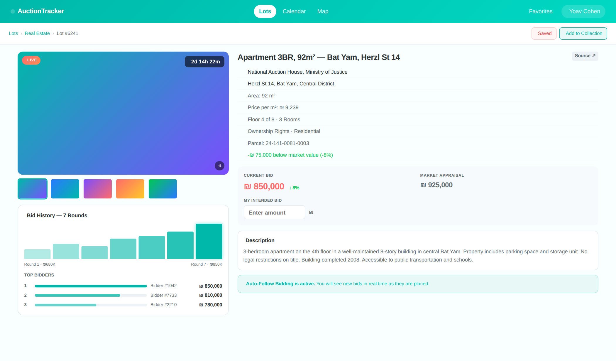Open Yoav Cohen profile menu
Screen dimensions: 616x361
(583, 11)
